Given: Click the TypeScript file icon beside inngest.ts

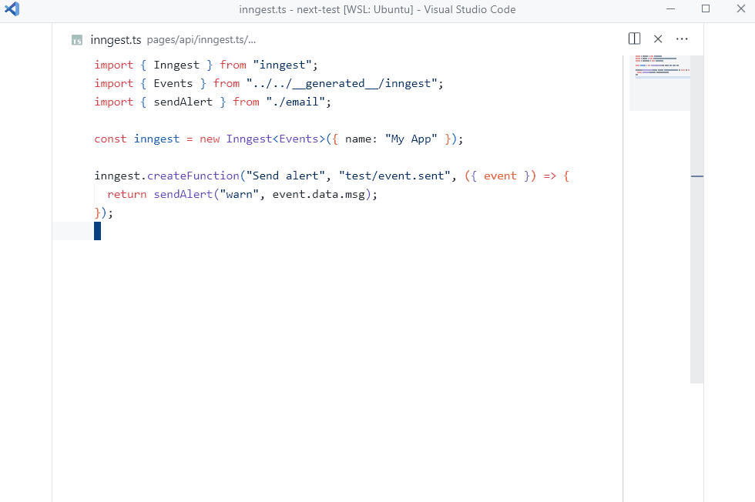Looking at the screenshot, I should point(76,40).
